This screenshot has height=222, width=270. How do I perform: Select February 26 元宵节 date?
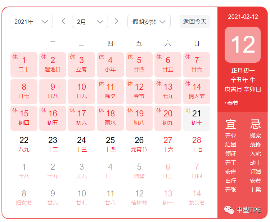click(x=139, y=145)
